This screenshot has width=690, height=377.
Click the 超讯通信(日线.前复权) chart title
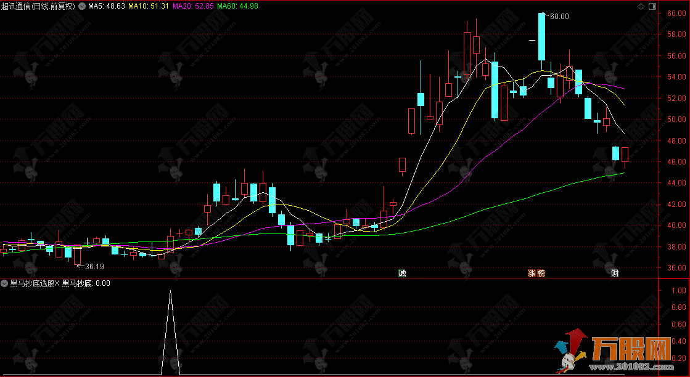(39, 6)
